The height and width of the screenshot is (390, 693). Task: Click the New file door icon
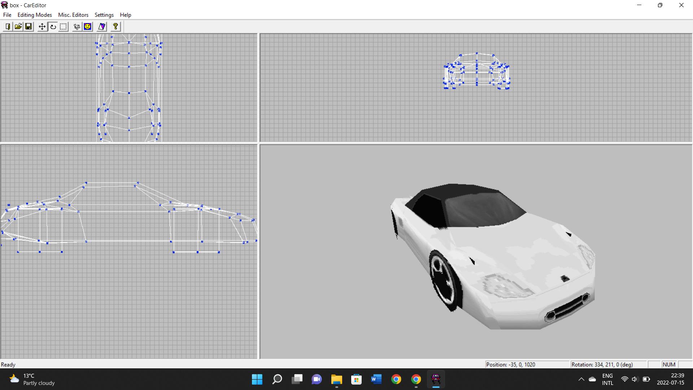click(8, 27)
